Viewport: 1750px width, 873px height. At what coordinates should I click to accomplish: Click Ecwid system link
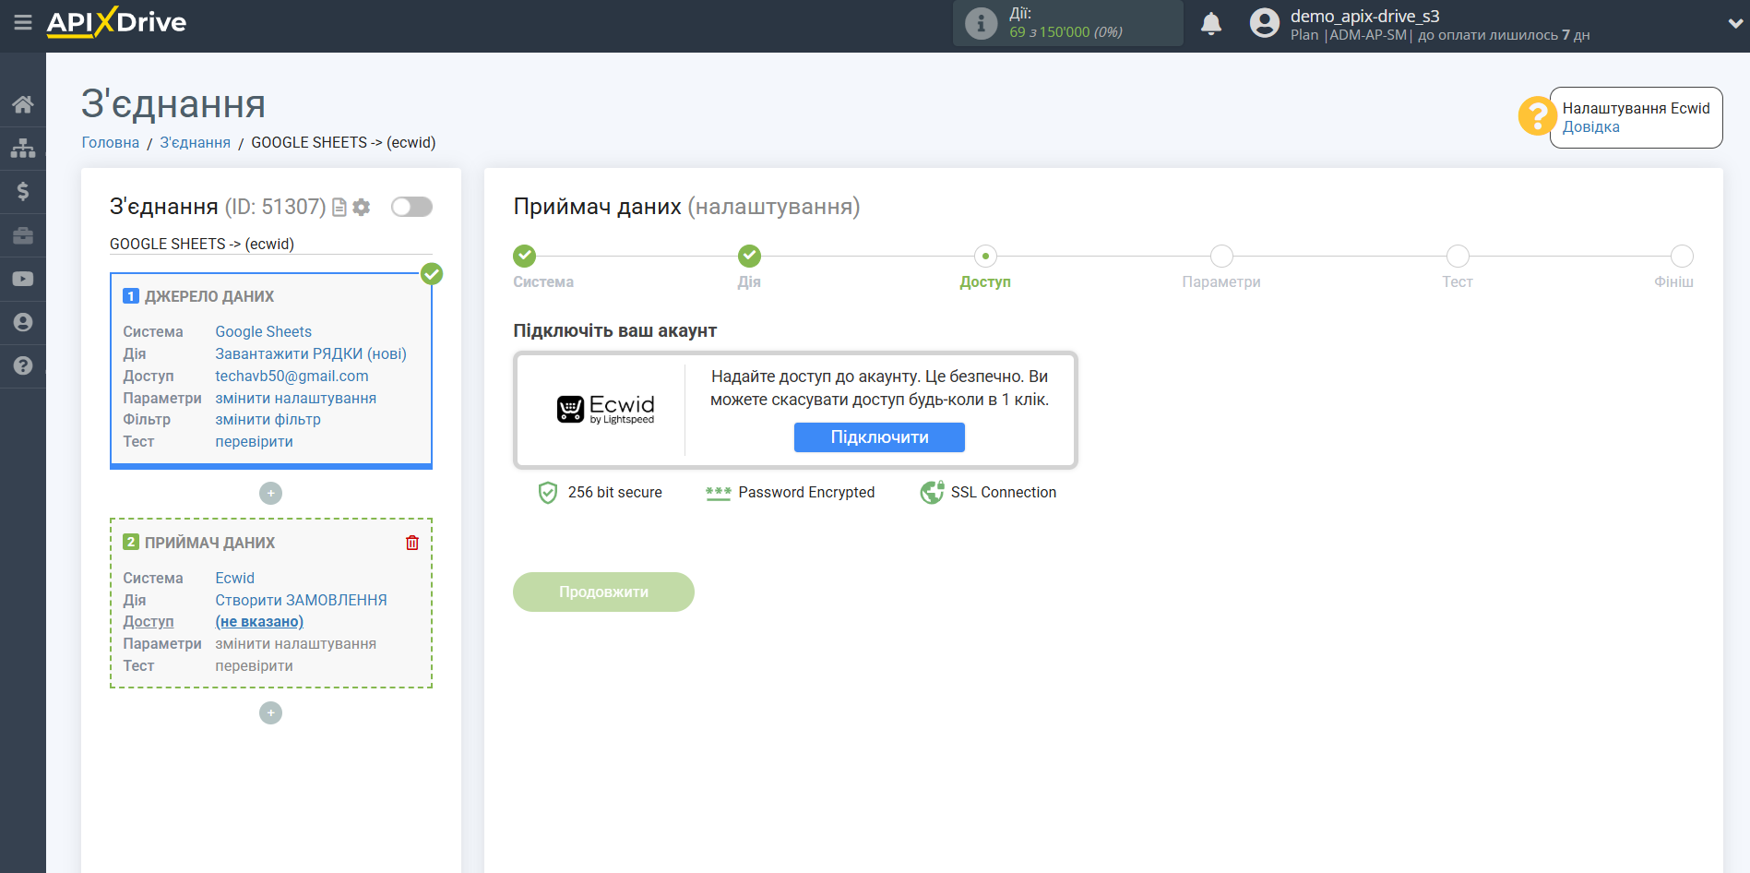234,578
